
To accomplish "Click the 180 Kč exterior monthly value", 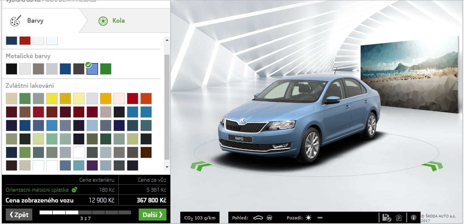I will pos(106,190).
